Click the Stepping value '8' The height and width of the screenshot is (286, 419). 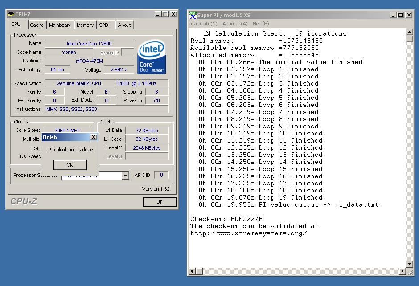[x=156, y=92]
